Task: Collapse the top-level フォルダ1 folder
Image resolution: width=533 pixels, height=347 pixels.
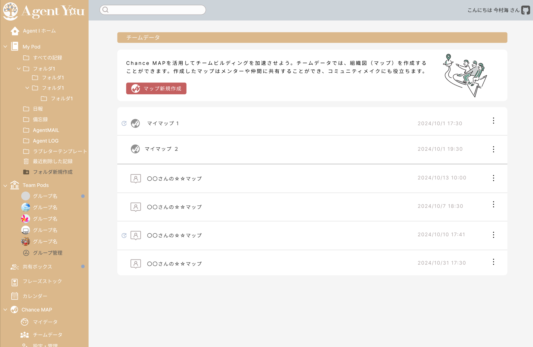Action: tap(19, 69)
